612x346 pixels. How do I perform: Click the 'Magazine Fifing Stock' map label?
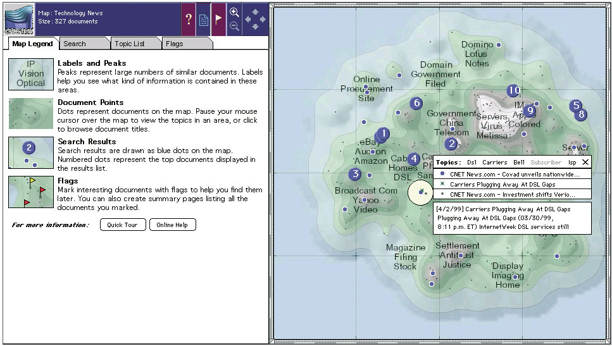(x=406, y=257)
